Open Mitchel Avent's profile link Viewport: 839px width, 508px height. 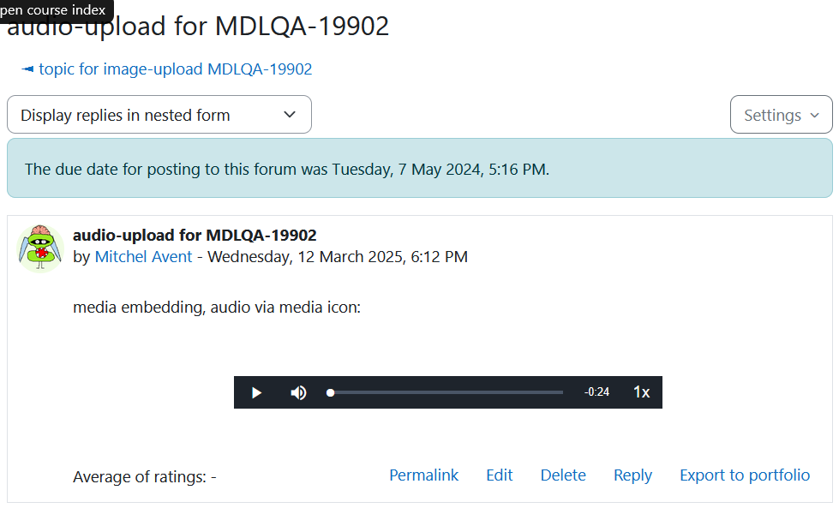(x=143, y=257)
